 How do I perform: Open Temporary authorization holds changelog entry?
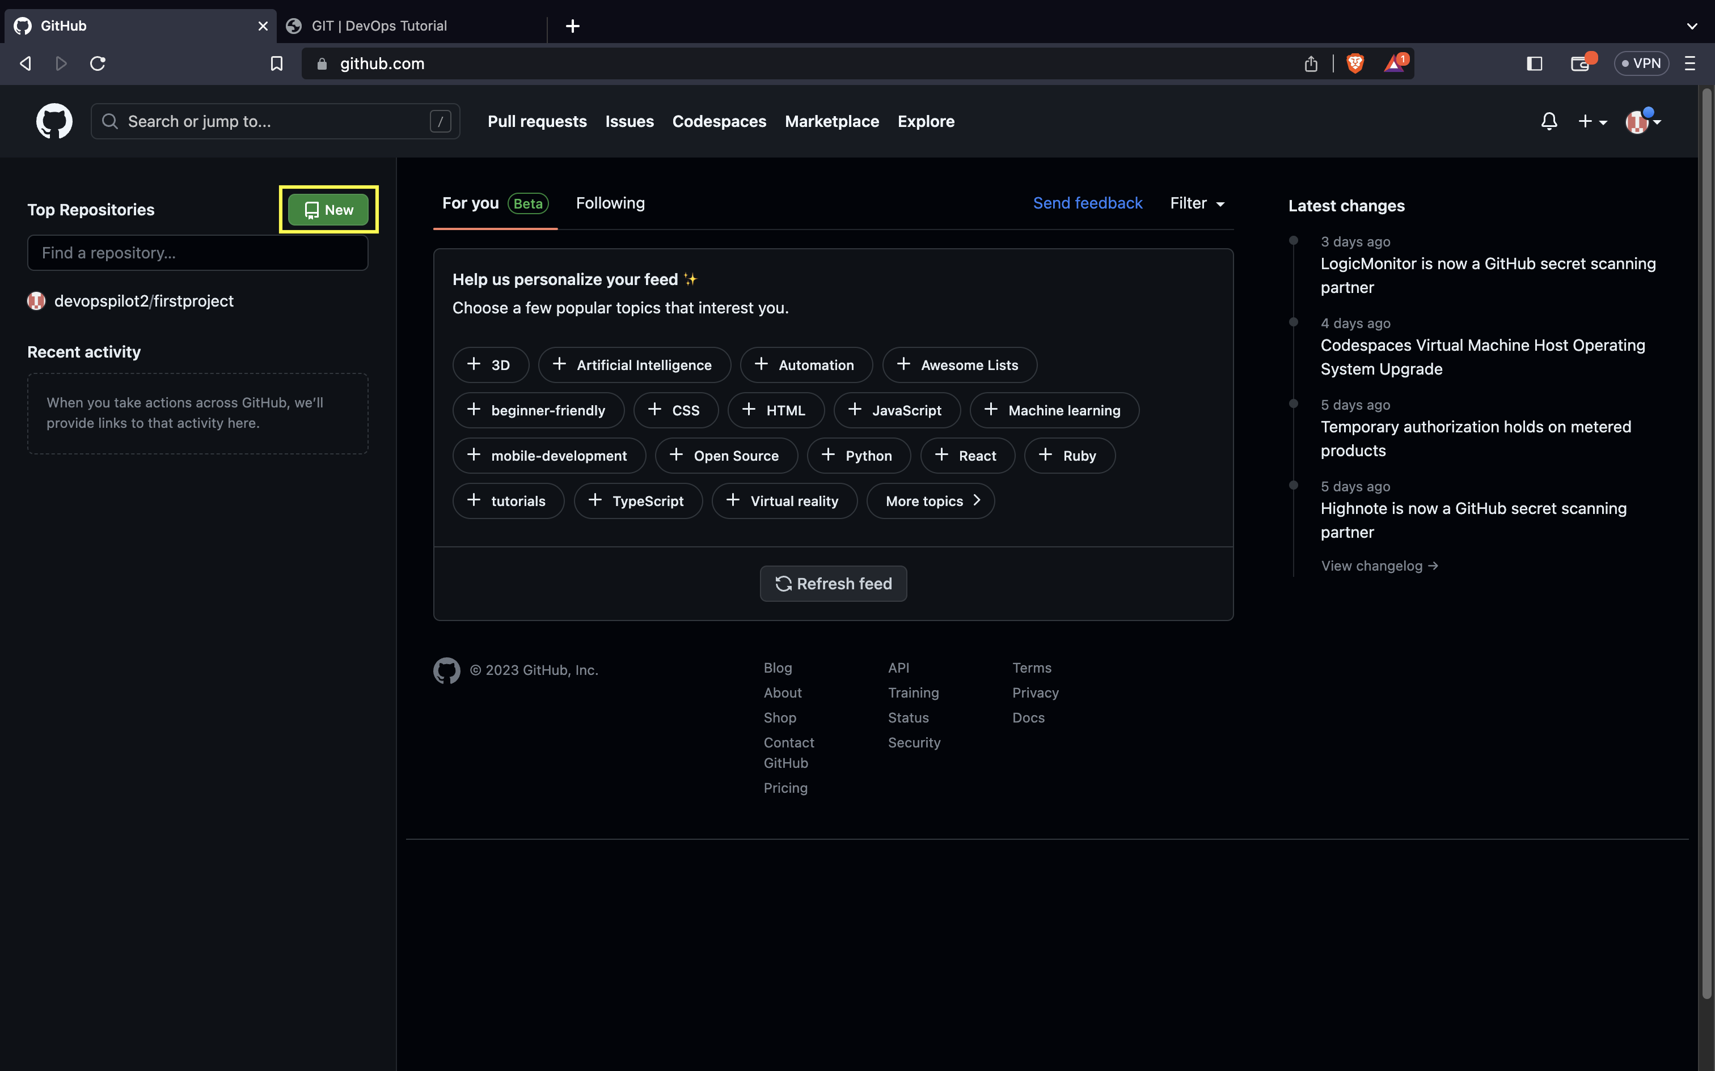(1476, 439)
